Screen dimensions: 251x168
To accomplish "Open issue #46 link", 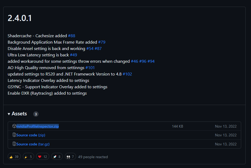I will click(135, 61).
